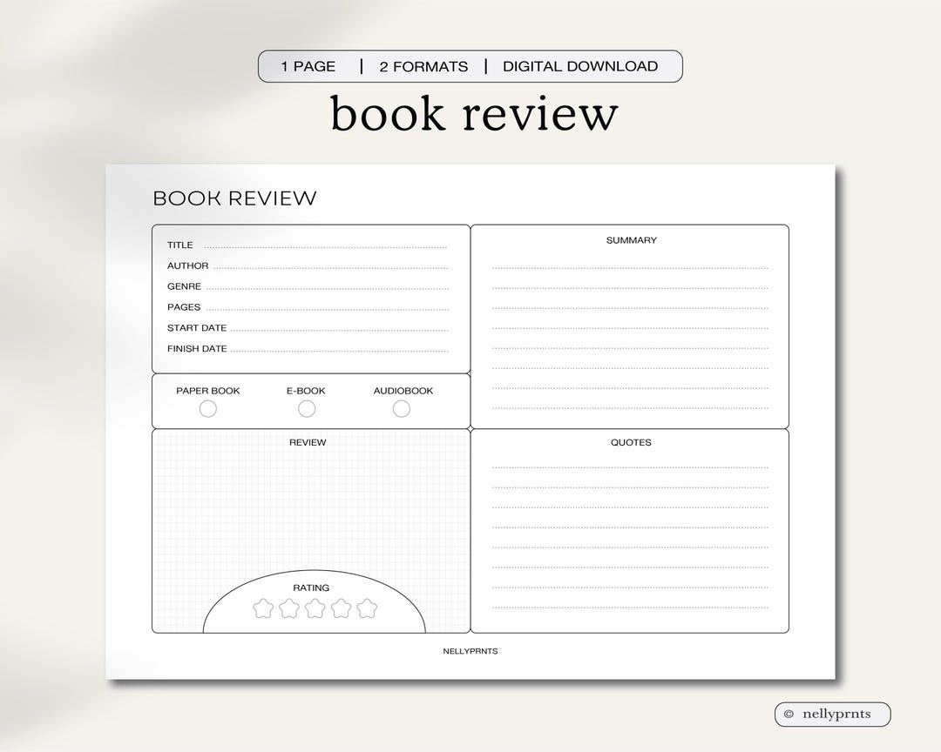
Task: Click the middle star in the rating arch
Action: coord(313,609)
